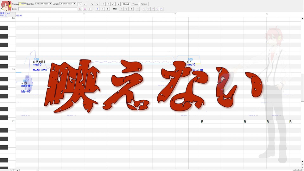This screenshot has width=304, height=171.
Task: Click the Tempo 125.0 field
Action: point(22,4)
